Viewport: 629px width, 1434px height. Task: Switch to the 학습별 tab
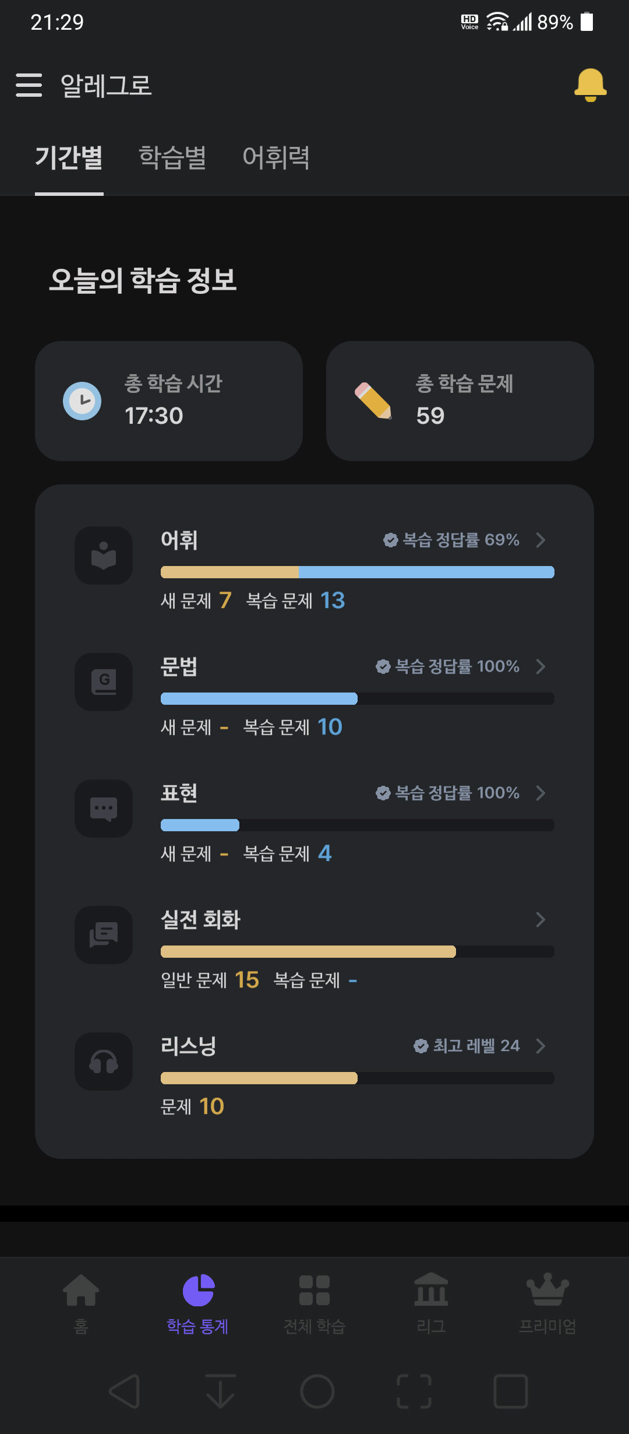click(x=172, y=158)
